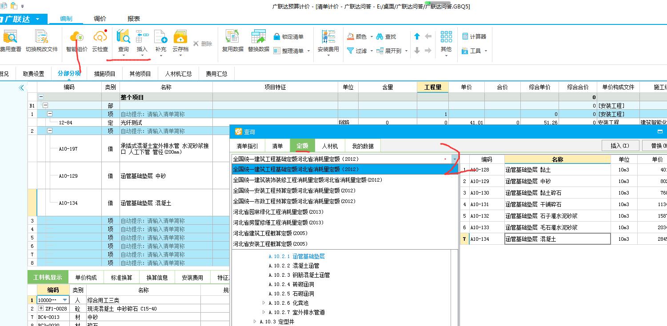Click 替换 button in query dialog
Viewport: 667px width, 326px height.
click(655, 146)
